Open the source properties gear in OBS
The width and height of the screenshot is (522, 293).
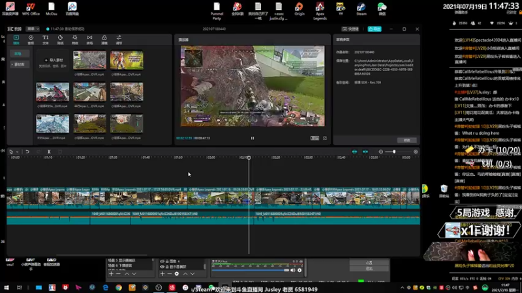(x=177, y=273)
